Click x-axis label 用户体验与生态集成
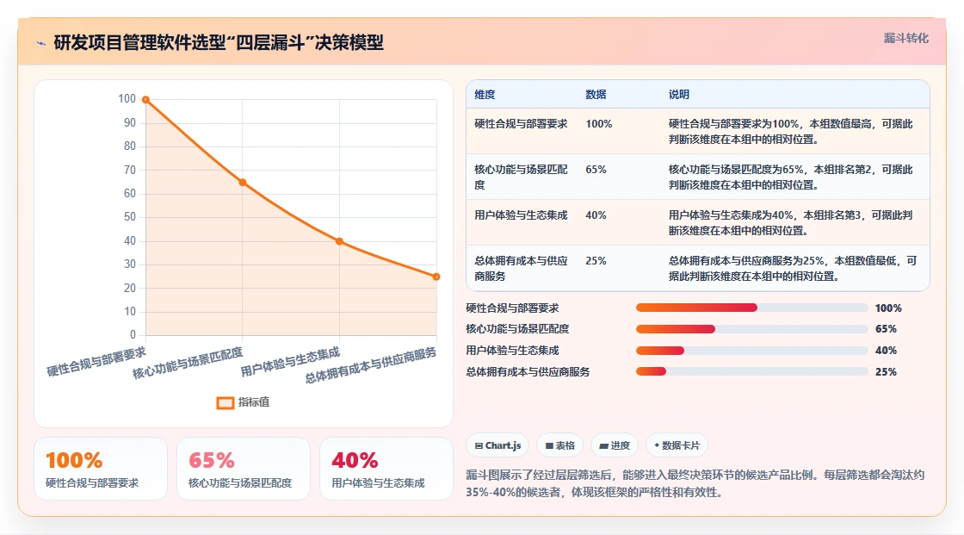The width and height of the screenshot is (964, 535). pyautogui.click(x=290, y=362)
